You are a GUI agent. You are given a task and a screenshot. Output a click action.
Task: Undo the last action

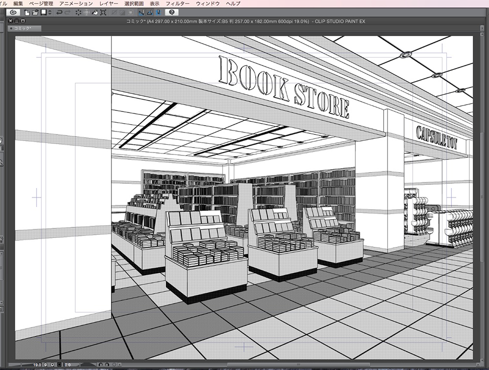[x=59, y=13]
